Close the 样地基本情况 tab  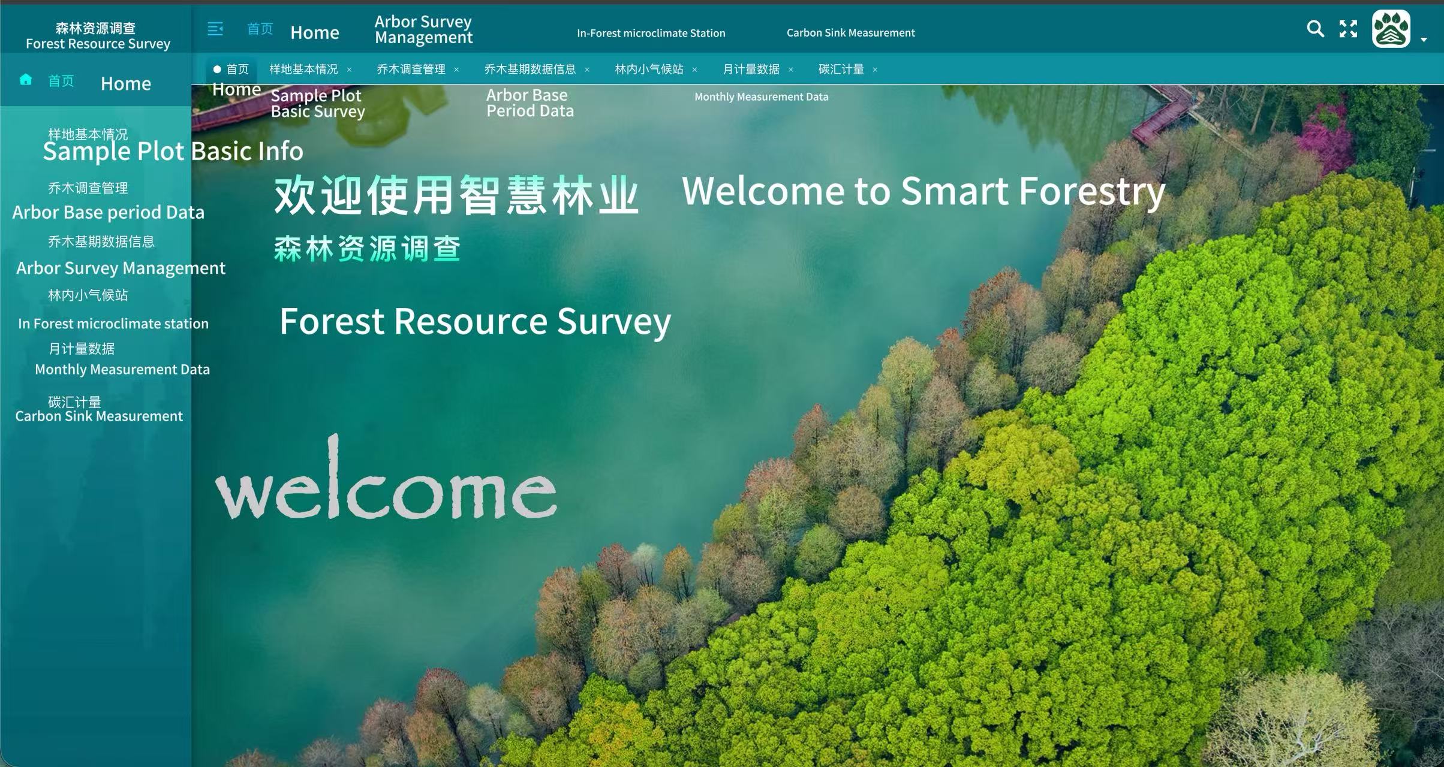point(349,70)
